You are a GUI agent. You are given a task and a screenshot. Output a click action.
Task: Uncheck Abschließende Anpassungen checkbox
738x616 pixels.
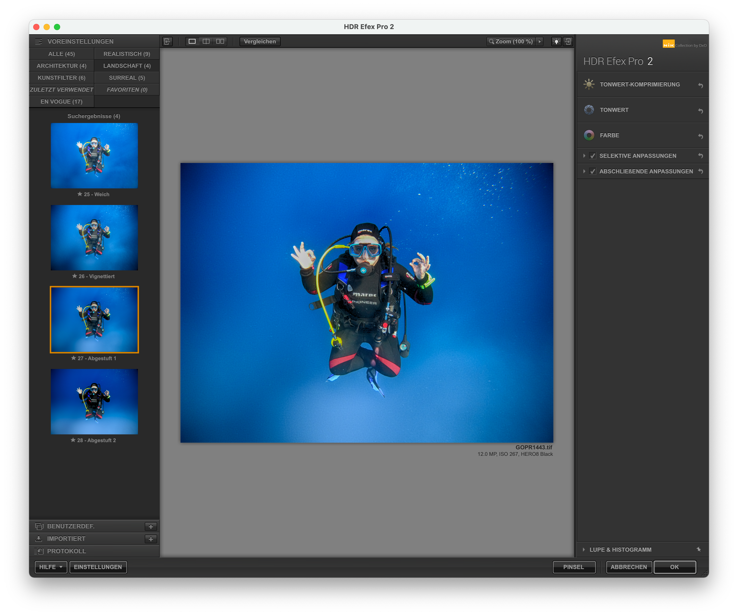593,172
